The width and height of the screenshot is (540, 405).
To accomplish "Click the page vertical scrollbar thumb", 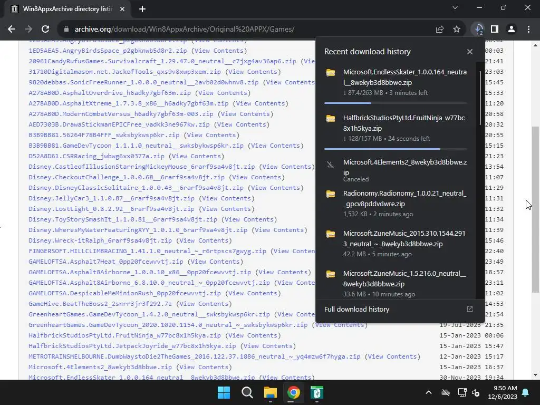I will 535,209.
